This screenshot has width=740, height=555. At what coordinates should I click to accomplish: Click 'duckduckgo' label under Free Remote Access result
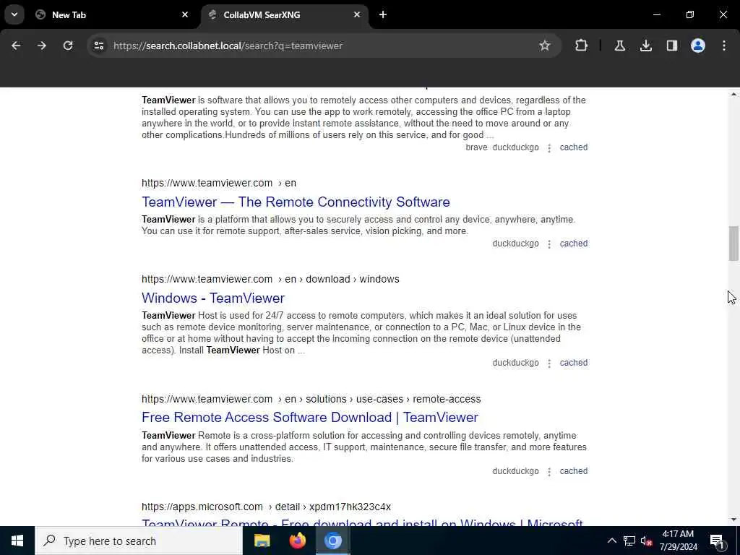(x=515, y=471)
